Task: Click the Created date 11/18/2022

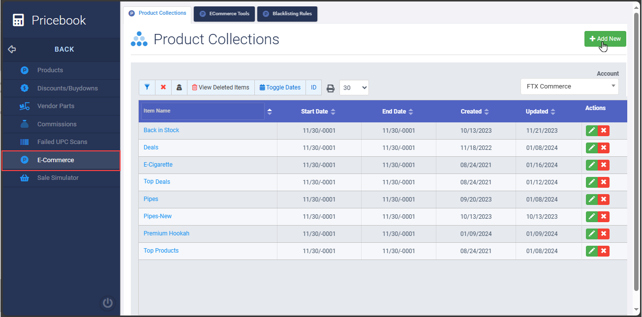Action: 476,148
